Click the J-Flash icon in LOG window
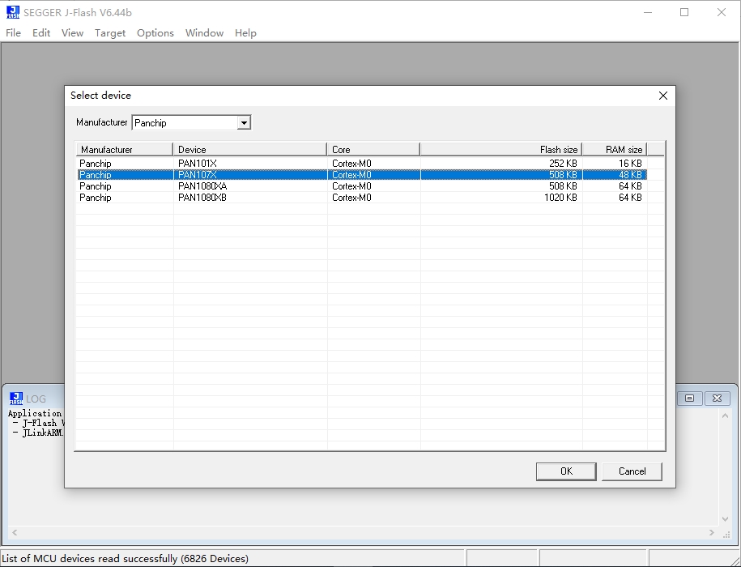Image resolution: width=741 pixels, height=567 pixels. coord(16,399)
